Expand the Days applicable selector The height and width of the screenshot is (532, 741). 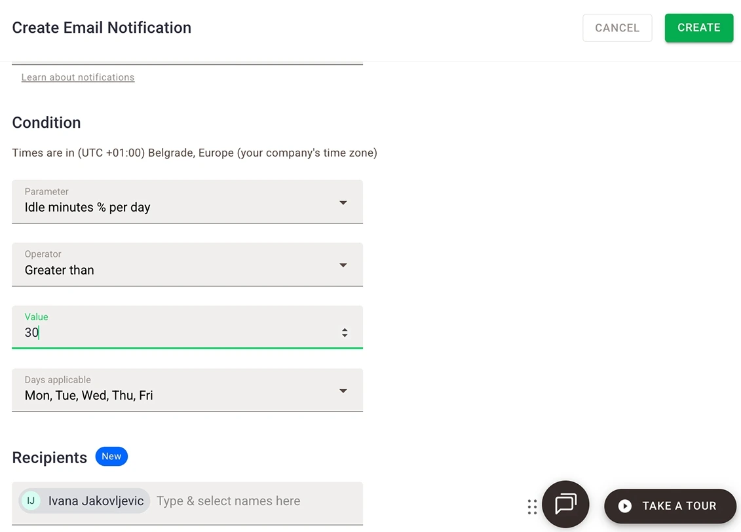(187, 390)
